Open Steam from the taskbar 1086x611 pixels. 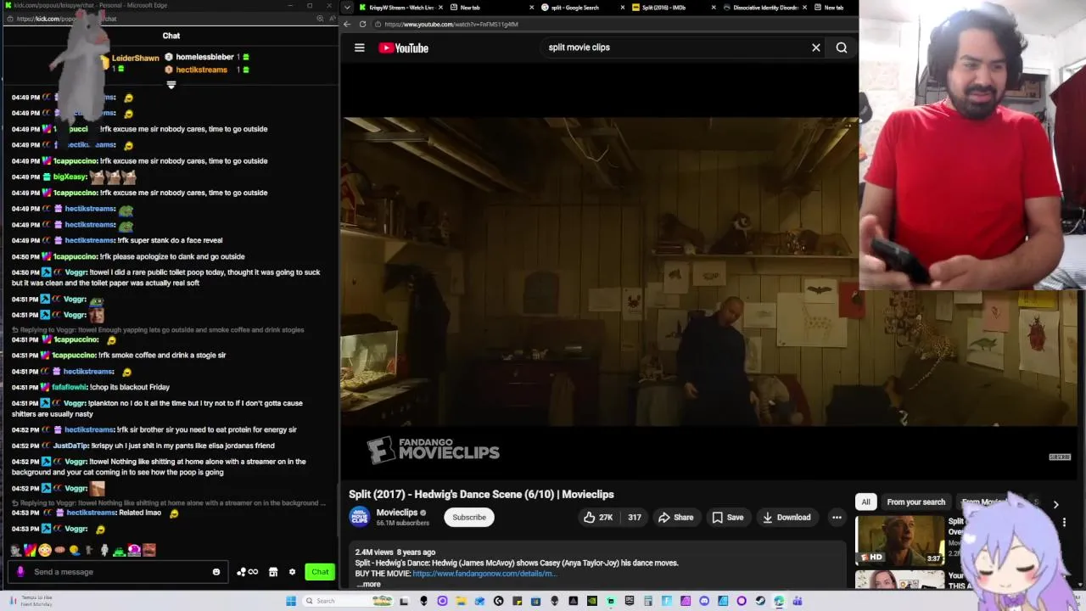[x=760, y=601]
